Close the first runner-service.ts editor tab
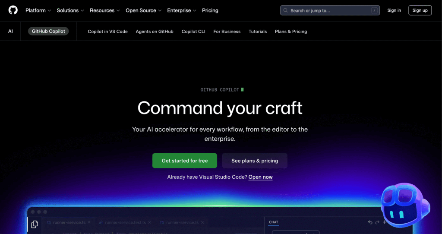This screenshot has width=442, height=234. [x=89, y=222]
